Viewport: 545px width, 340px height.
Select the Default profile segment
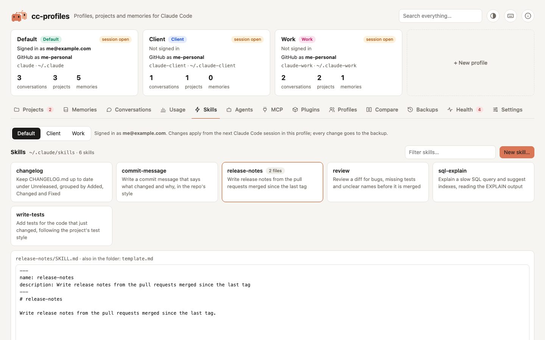[x=26, y=133]
